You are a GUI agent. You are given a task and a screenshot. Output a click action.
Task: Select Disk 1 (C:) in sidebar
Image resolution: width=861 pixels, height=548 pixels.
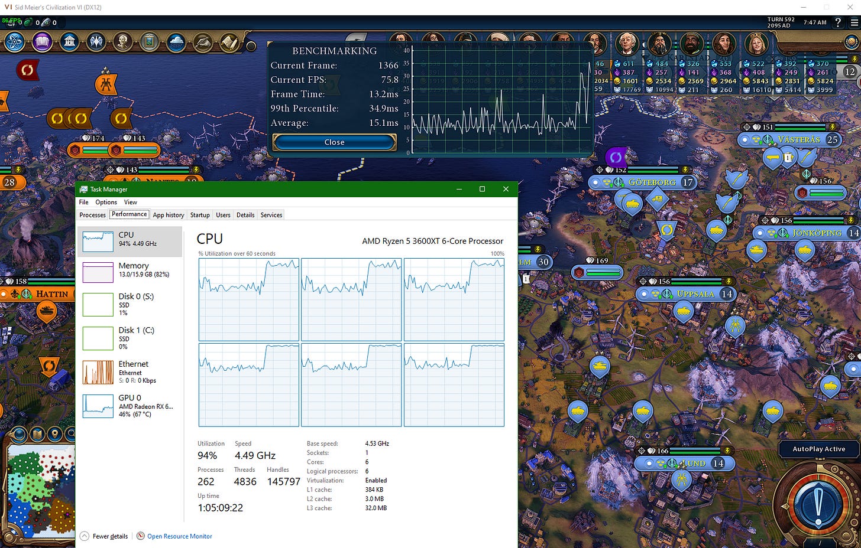coord(130,338)
